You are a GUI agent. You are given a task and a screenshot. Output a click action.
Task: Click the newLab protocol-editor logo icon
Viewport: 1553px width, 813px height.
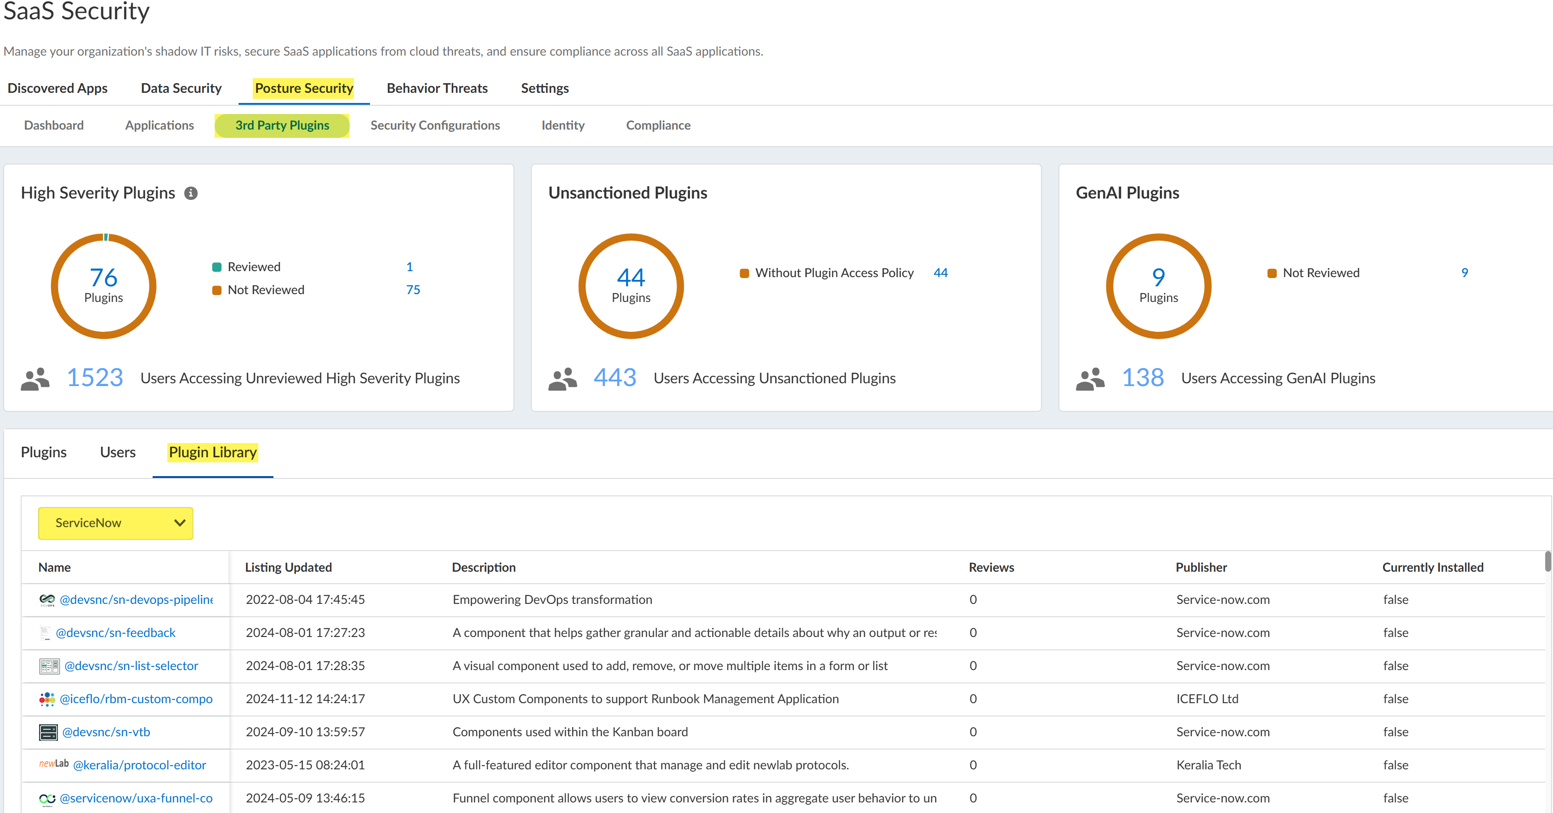point(54,764)
